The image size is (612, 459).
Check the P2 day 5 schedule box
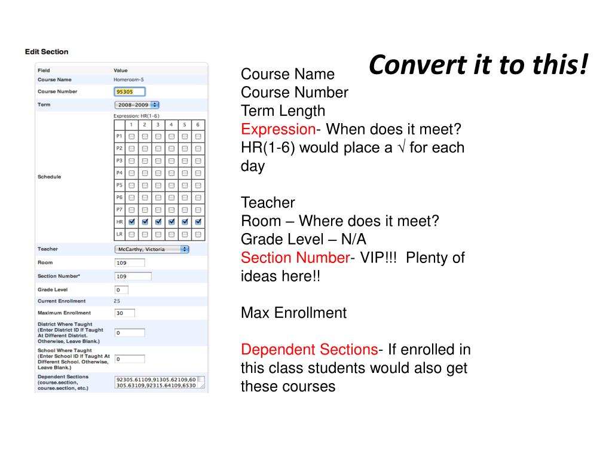pos(185,149)
